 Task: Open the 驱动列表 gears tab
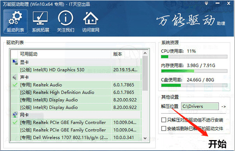pyautogui.click(x=16, y=21)
